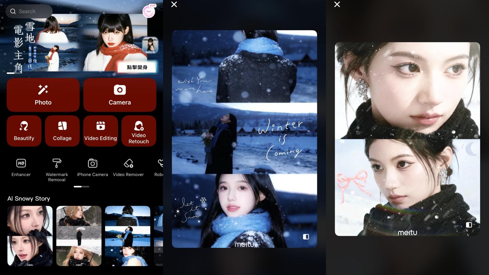Viewport: 489px width, 275px height.
Task: Select the umbrella snow story thumbnail
Action: click(79, 236)
